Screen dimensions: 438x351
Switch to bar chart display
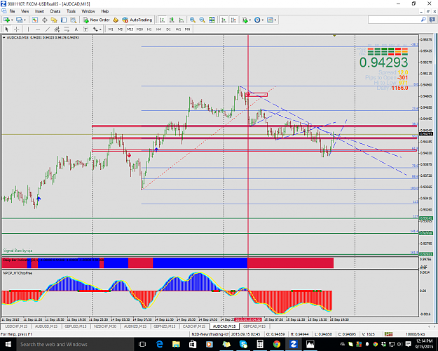163,20
